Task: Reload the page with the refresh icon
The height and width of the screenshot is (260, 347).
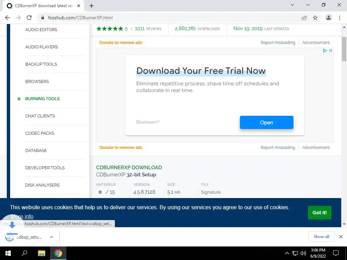Action: [x=29, y=18]
